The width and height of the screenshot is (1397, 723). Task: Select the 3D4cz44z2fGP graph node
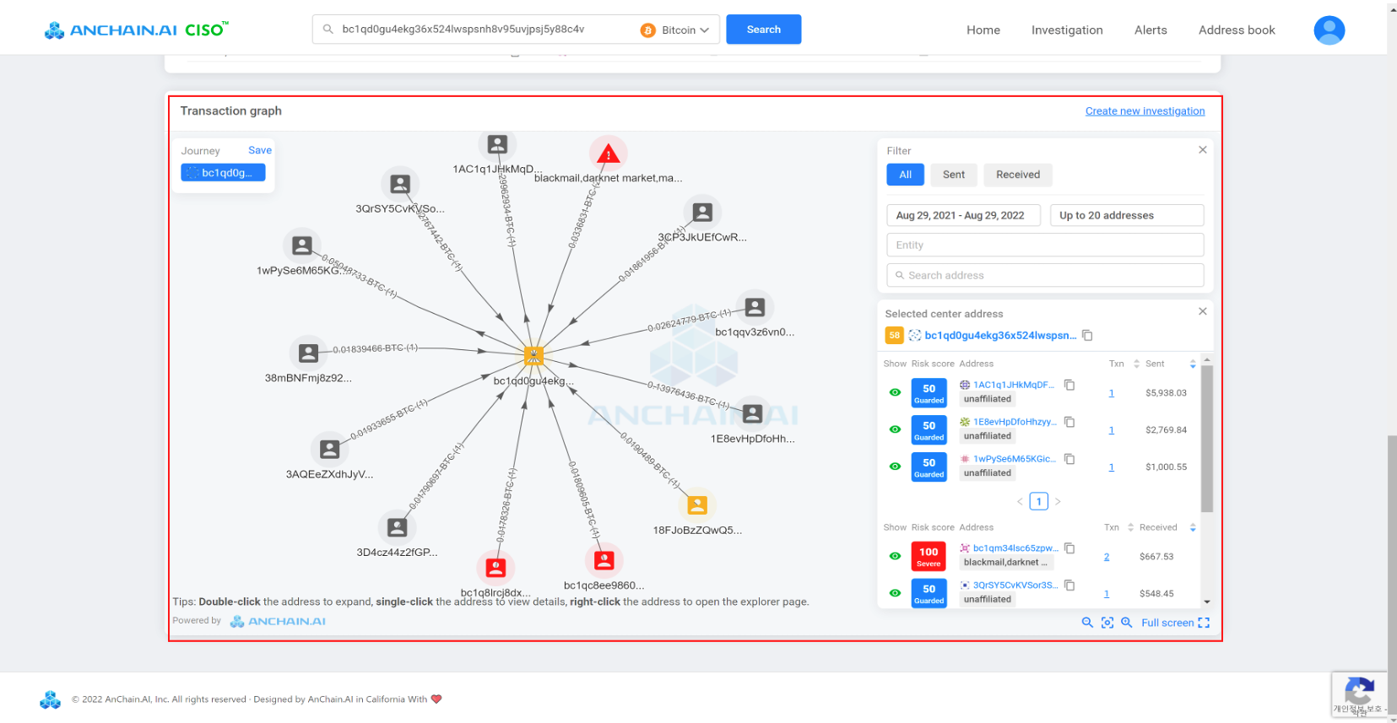point(397,527)
